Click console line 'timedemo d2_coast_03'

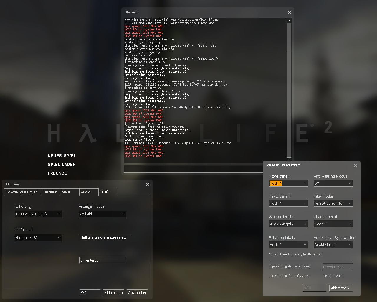tap(144, 124)
